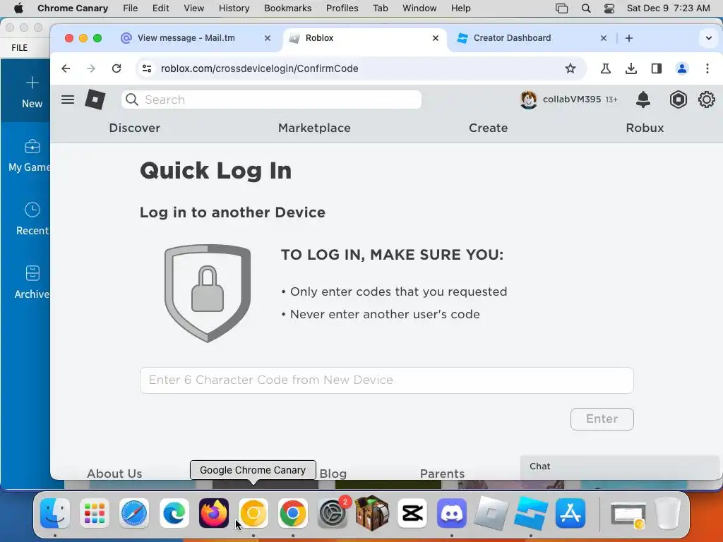The height and width of the screenshot is (542, 723).
Task: Open Discord from the Dock
Action: [x=452, y=513]
